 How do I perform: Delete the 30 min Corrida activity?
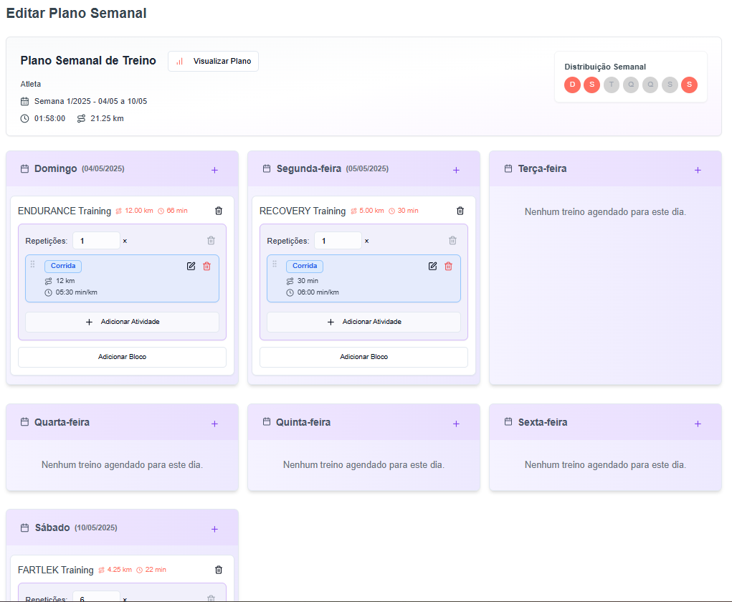[448, 266]
